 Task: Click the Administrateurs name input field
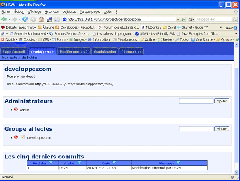[196, 101]
